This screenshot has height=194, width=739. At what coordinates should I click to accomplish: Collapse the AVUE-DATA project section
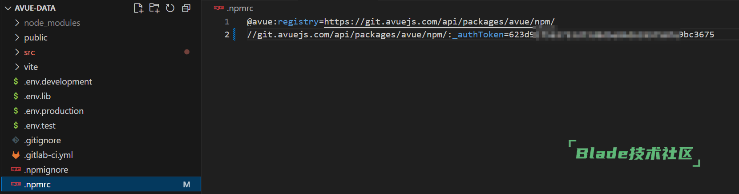click(8, 8)
